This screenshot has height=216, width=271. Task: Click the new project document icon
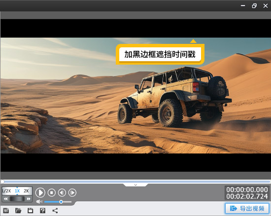[6, 211]
